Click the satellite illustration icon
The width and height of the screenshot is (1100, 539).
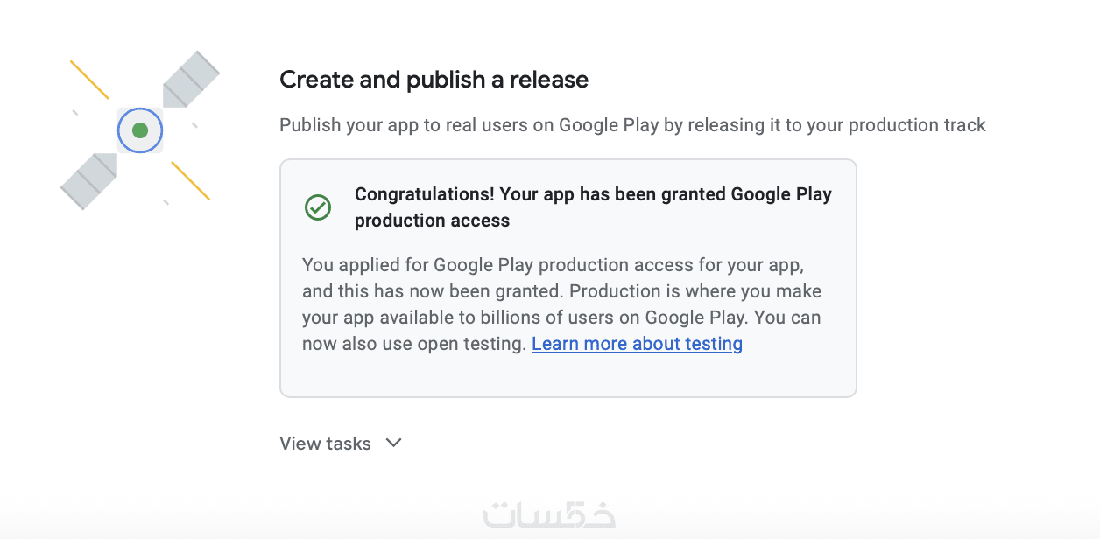pos(140,130)
